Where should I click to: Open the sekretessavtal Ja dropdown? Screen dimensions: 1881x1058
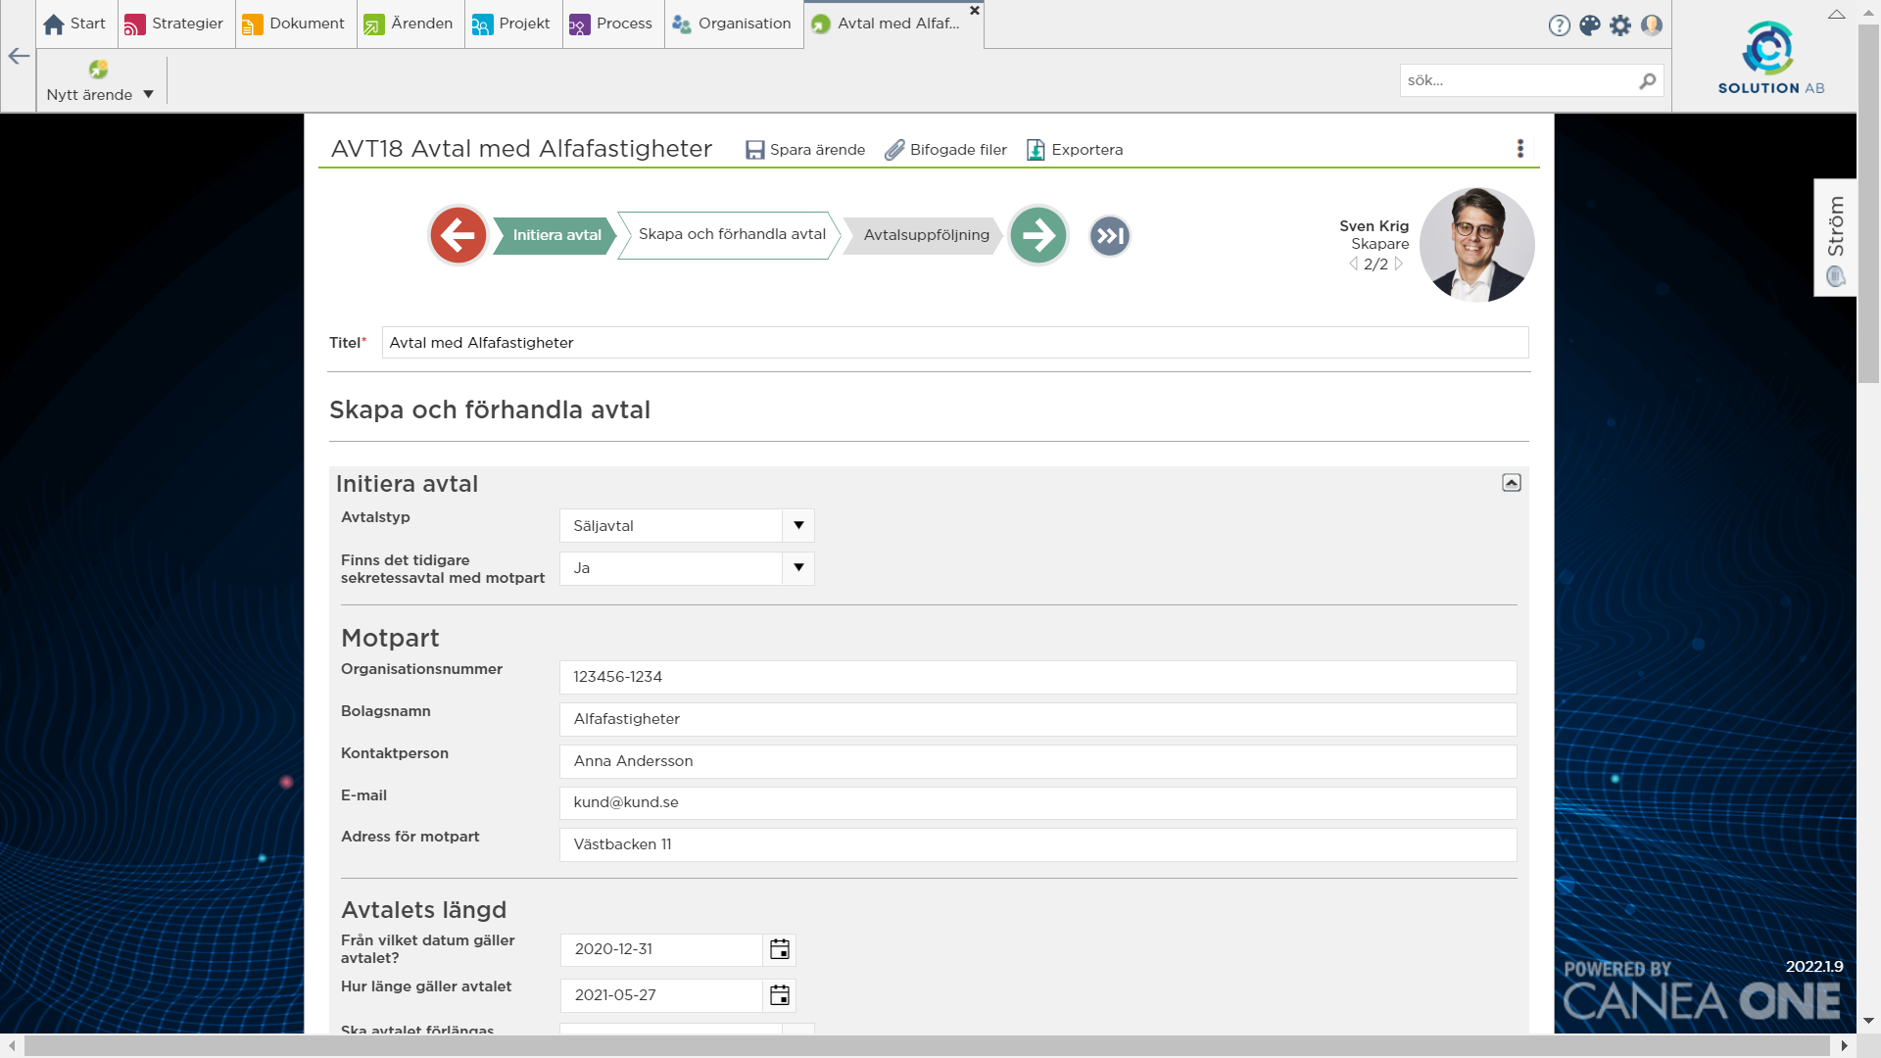click(798, 568)
